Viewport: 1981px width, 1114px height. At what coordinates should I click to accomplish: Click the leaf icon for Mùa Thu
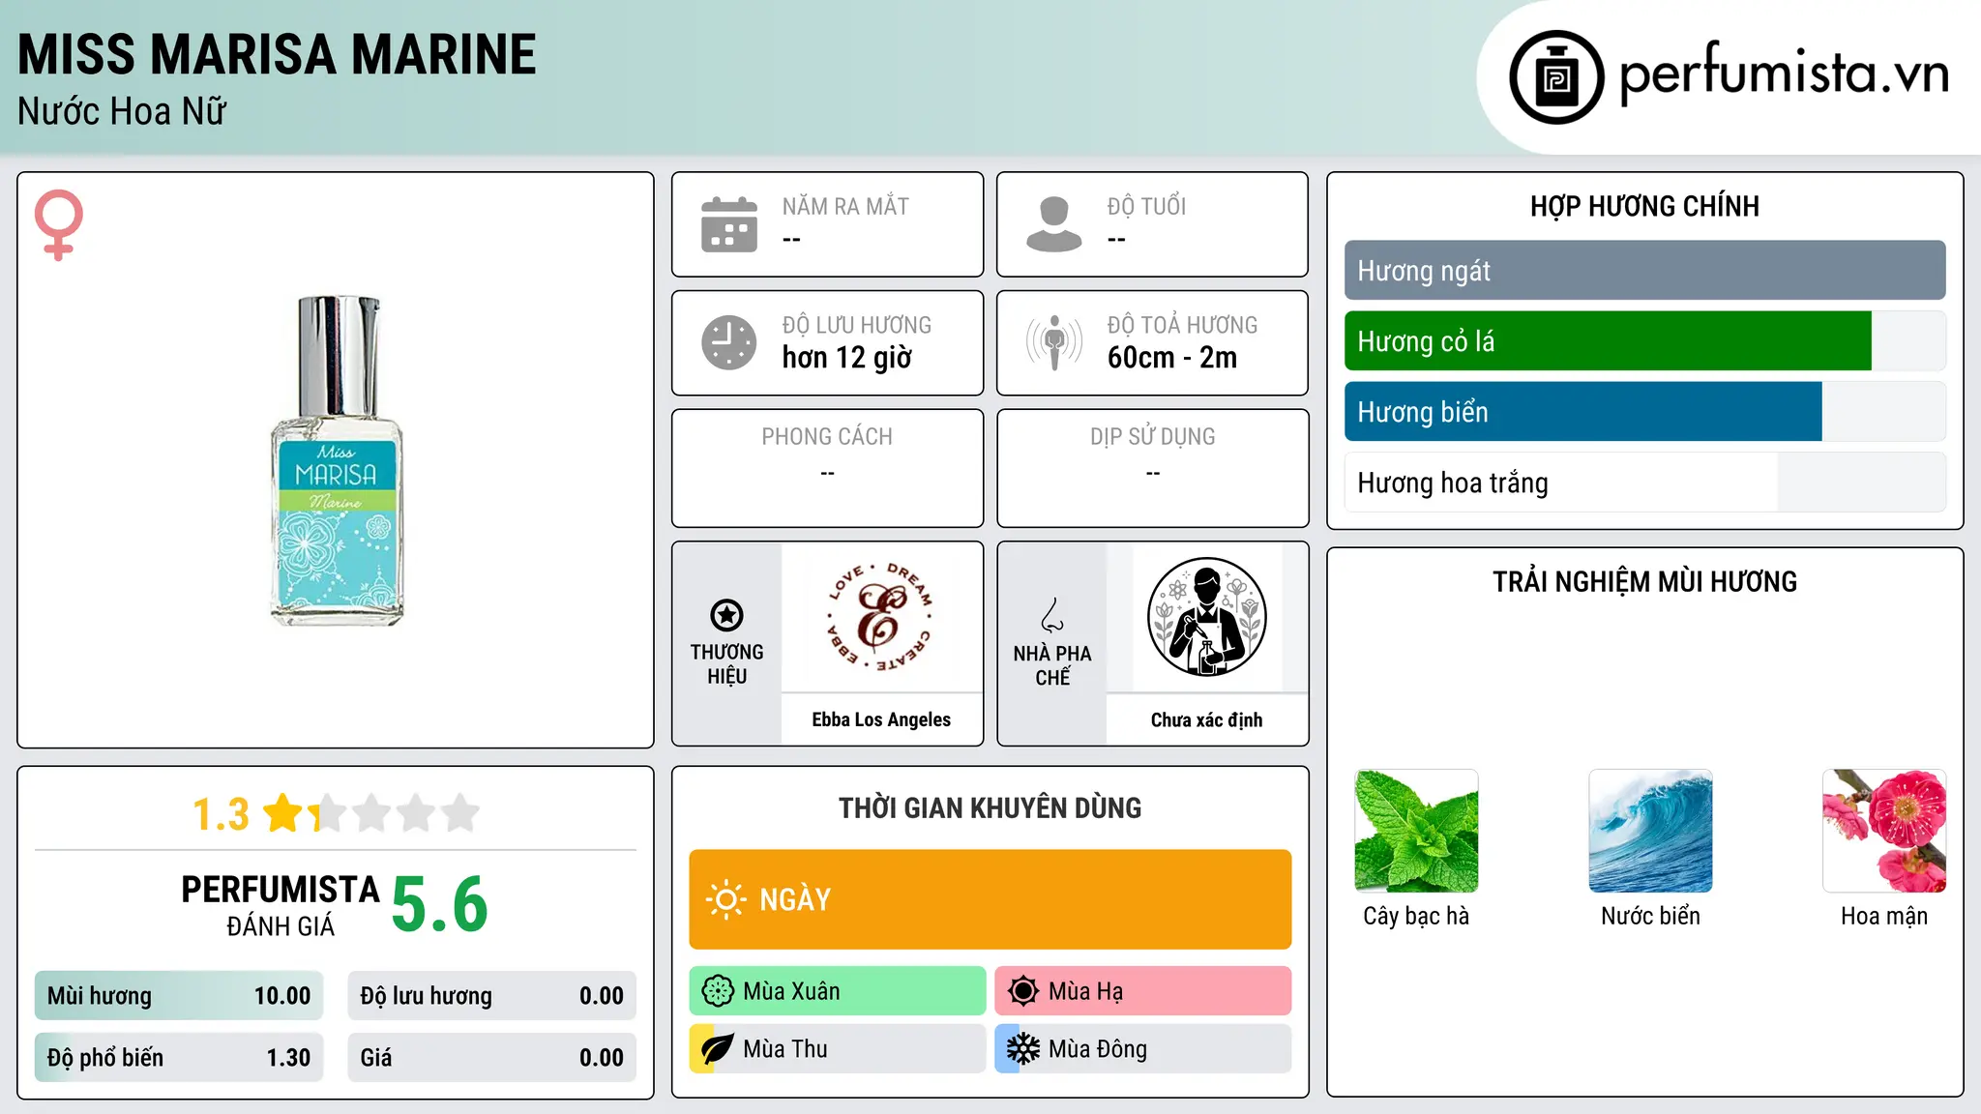tap(717, 1049)
